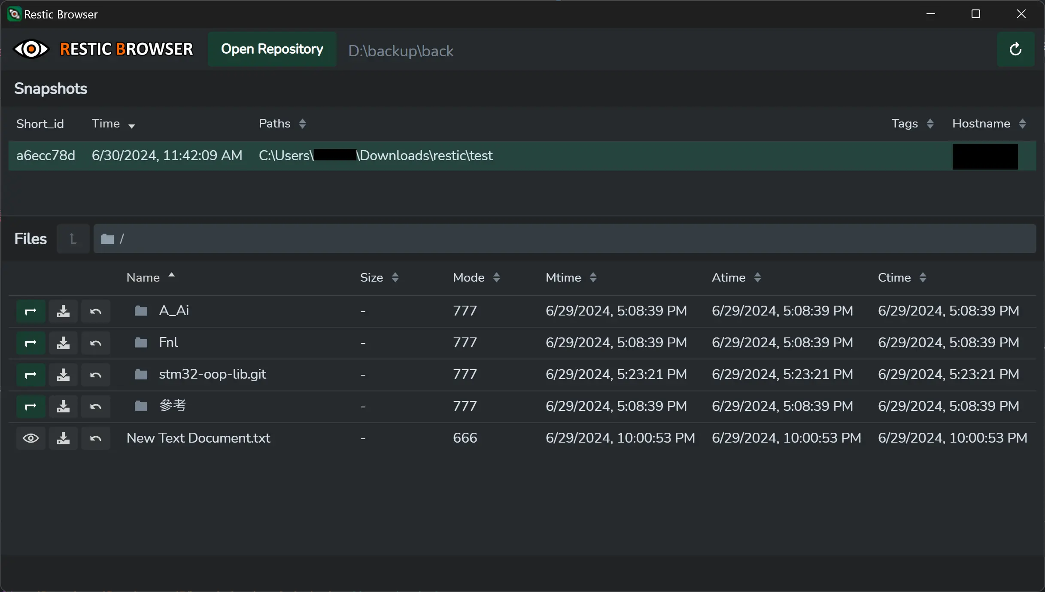Click the A_Ai folder icon
The height and width of the screenshot is (592, 1045).
141,310
